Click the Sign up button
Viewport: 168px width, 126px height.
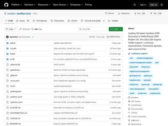pyautogui.click(x=153, y=5)
